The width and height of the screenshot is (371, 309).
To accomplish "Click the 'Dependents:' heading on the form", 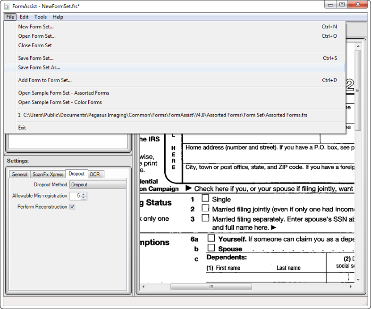I will (227, 257).
